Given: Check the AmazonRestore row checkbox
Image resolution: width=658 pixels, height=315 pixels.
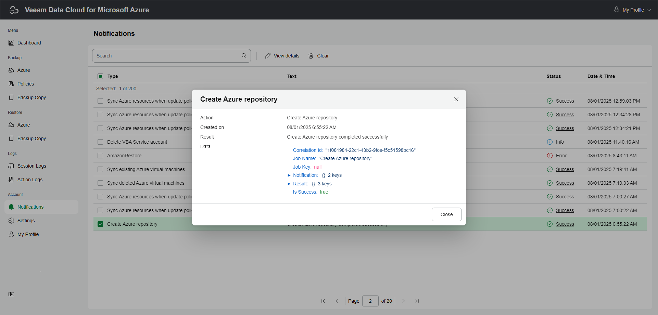Looking at the screenshot, I should click(100, 156).
